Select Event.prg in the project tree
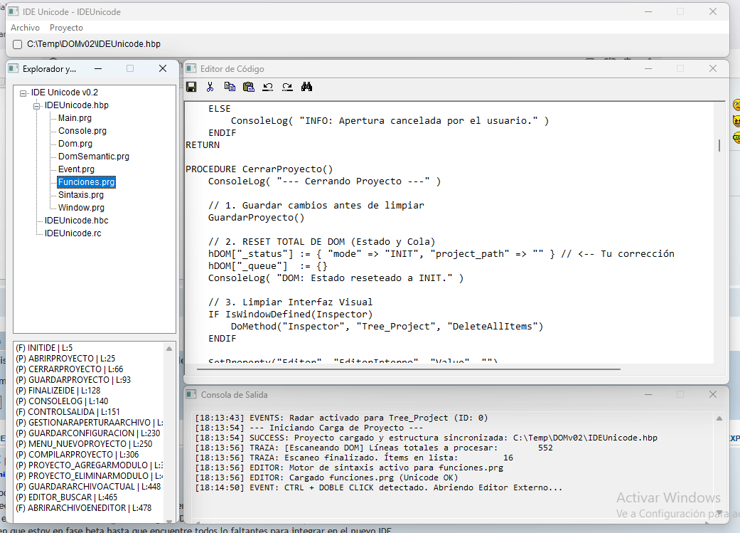 [x=76, y=169]
